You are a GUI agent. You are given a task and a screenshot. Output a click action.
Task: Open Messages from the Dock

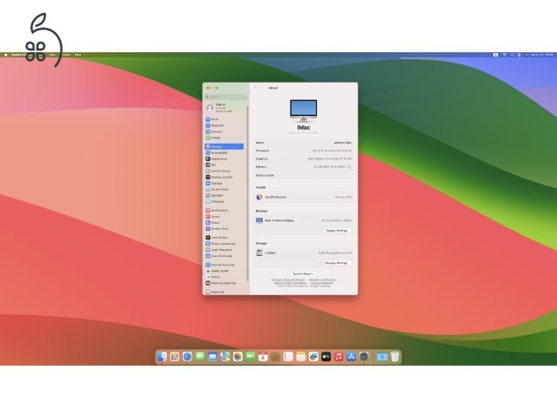(200, 356)
